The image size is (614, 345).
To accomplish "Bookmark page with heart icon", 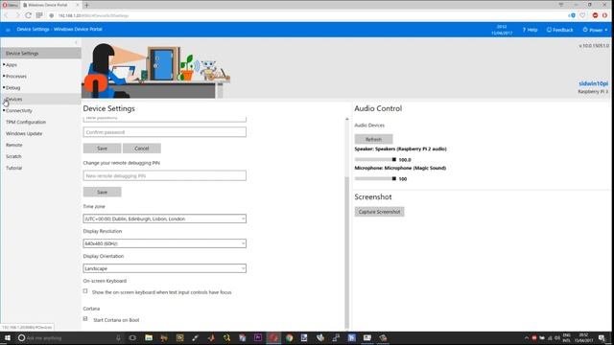I will coord(582,15).
